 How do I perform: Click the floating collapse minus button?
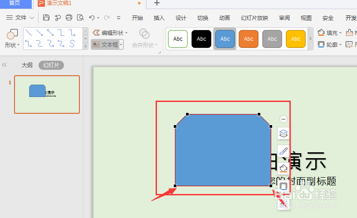[283, 119]
